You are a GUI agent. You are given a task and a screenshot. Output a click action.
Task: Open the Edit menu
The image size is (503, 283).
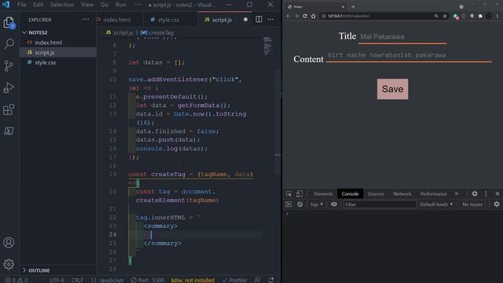pos(38,5)
